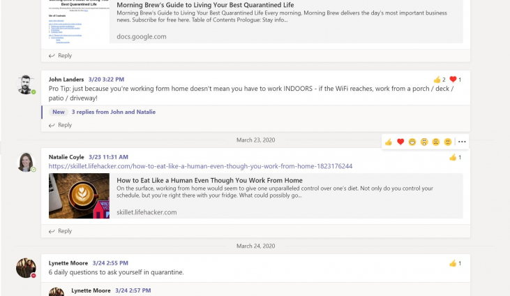Screen dimensions: 510x296
Task: React with angry emoji in reaction bar
Action: tap(447, 142)
